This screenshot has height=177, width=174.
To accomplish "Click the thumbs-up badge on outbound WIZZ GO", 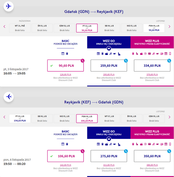I will 109,48.
